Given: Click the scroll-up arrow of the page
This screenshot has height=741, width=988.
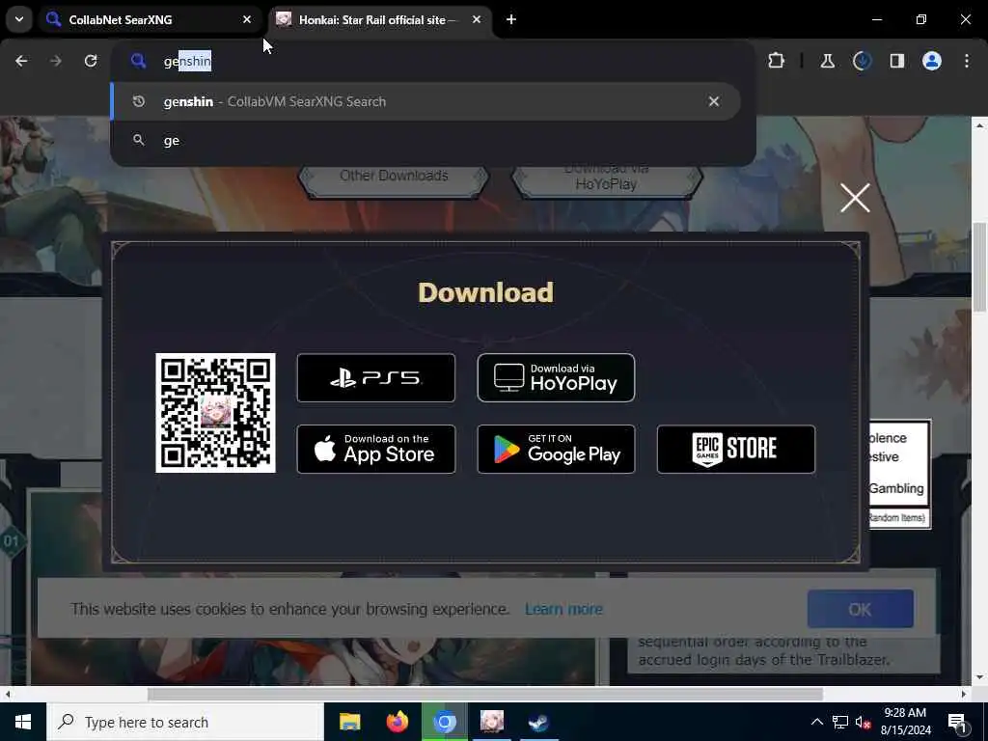Looking at the screenshot, I should [979, 125].
